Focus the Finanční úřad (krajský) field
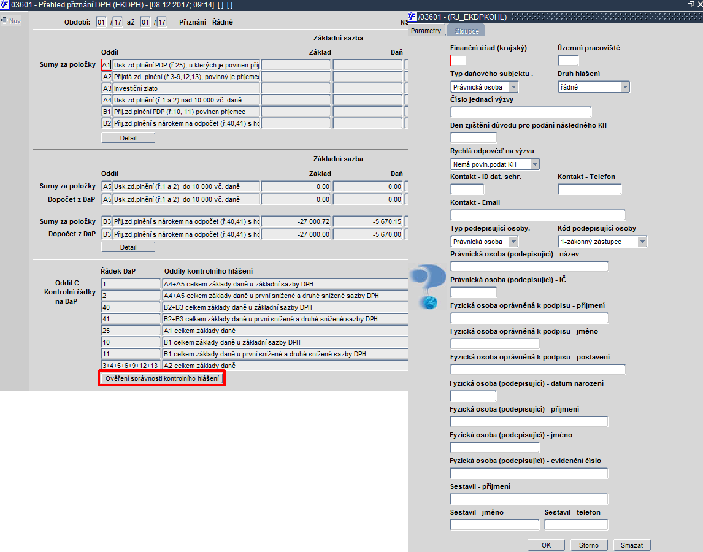The image size is (703, 552). click(459, 61)
